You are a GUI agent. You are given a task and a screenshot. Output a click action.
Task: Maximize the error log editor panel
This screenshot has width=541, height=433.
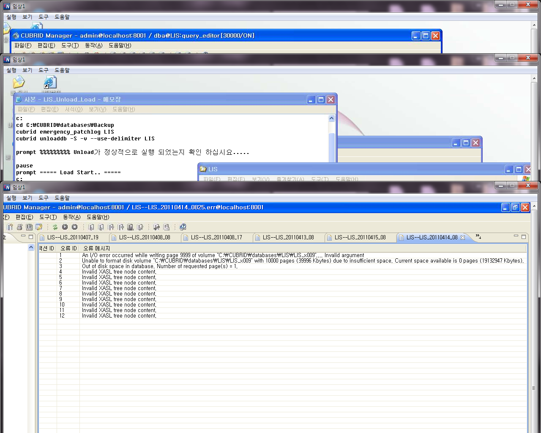pos(524,237)
